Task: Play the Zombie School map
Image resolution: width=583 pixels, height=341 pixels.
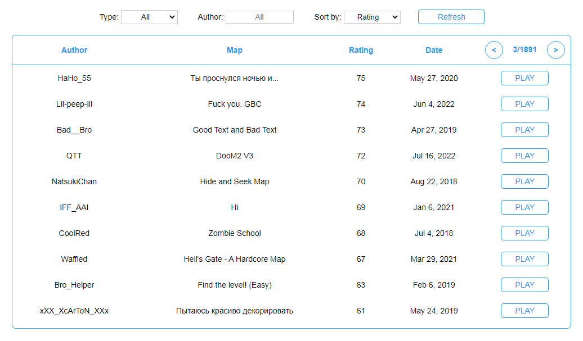Action: pos(524,233)
